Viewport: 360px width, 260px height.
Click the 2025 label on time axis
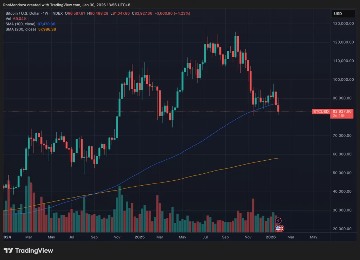(x=140, y=237)
